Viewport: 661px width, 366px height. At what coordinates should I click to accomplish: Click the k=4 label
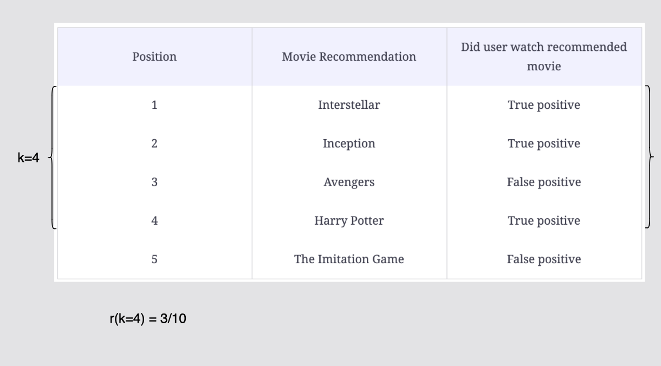(28, 159)
